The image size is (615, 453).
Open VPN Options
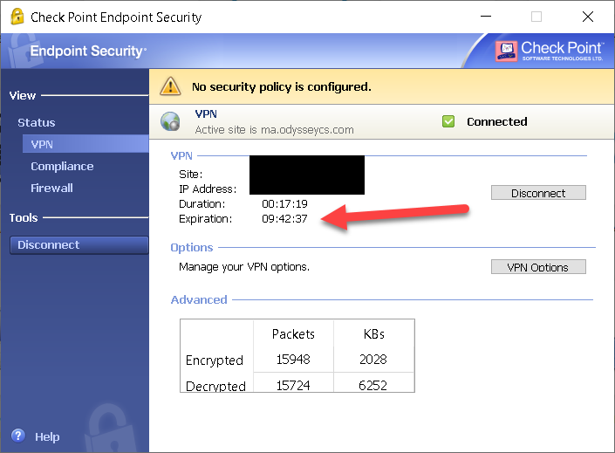click(537, 267)
